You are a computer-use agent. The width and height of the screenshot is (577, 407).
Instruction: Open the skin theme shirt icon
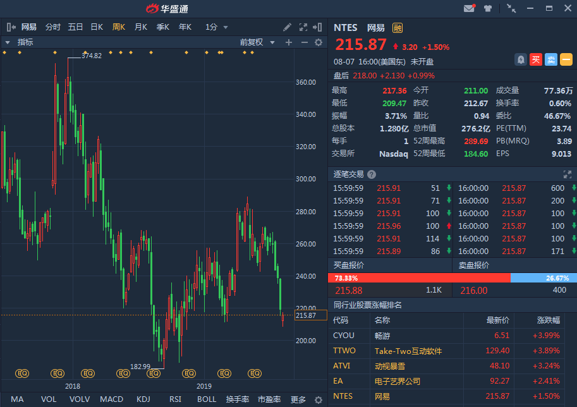pos(488,8)
